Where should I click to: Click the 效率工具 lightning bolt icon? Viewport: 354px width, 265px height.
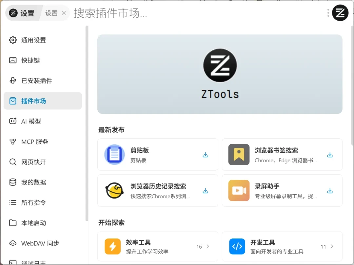click(x=113, y=246)
